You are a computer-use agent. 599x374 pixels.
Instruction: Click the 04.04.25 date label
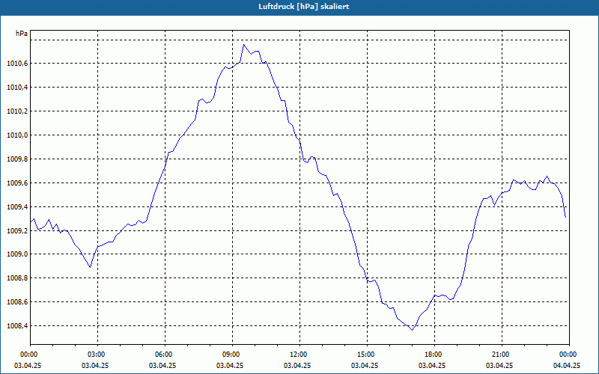click(567, 366)
